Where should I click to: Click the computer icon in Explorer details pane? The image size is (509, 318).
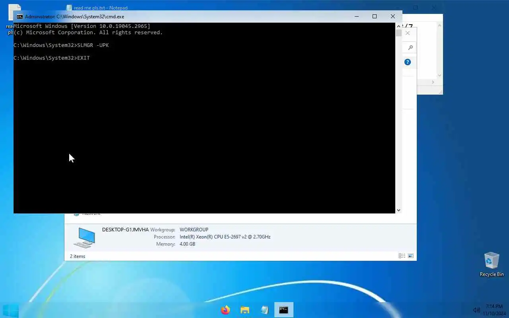[x=84, y=238]
